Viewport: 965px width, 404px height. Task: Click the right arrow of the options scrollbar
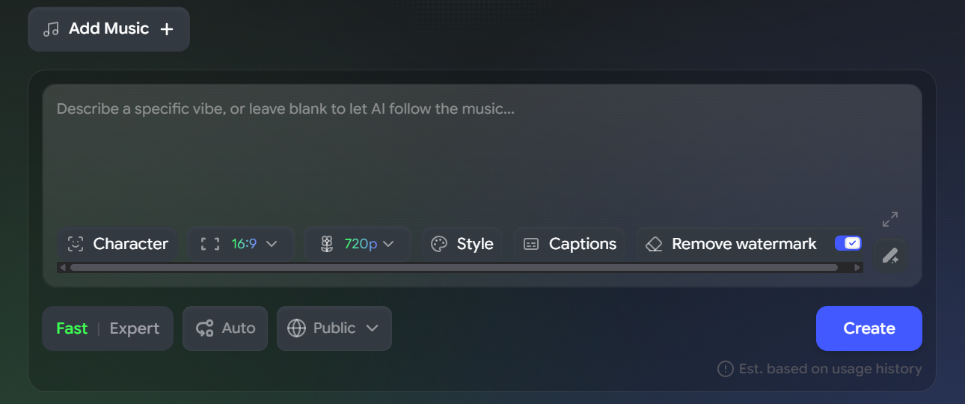(x=857, y=267)
